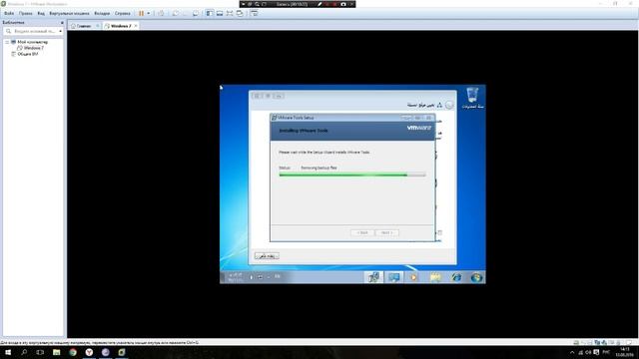Pause the virtual machine via orange pause icon
Viewport: 639px width, 359px height.
(x=141, y=13)
